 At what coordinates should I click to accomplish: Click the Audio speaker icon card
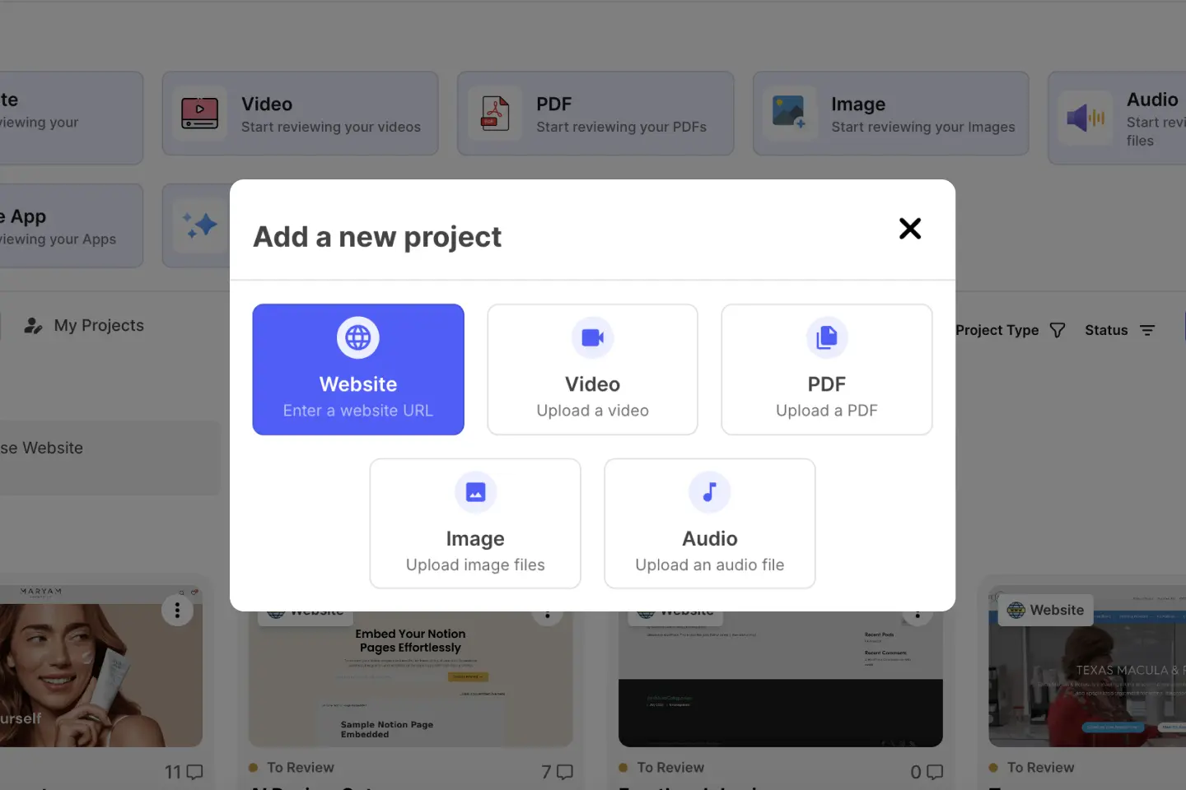point(1086,118)
